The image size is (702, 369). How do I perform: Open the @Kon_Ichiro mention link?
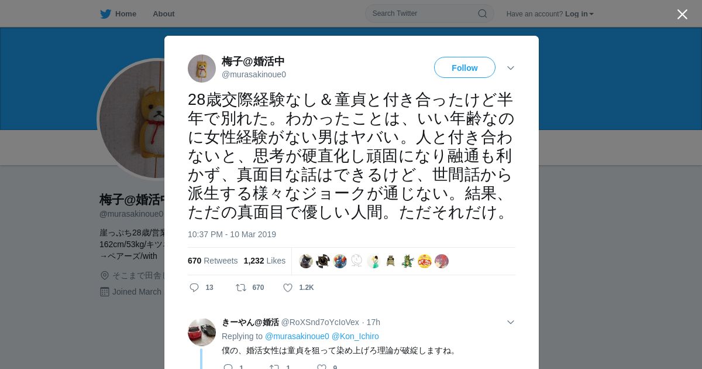[x=355, y=336]
